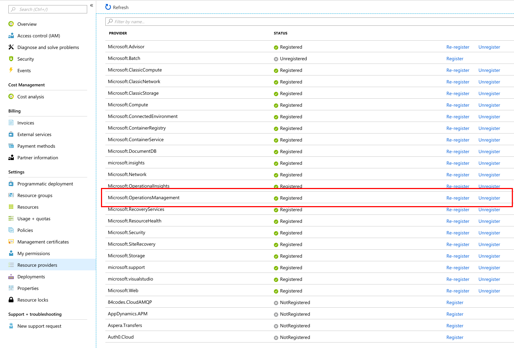Unregister Microsoft.Advisor provider
The image size is (514, 348).
[x=489, y=47]
